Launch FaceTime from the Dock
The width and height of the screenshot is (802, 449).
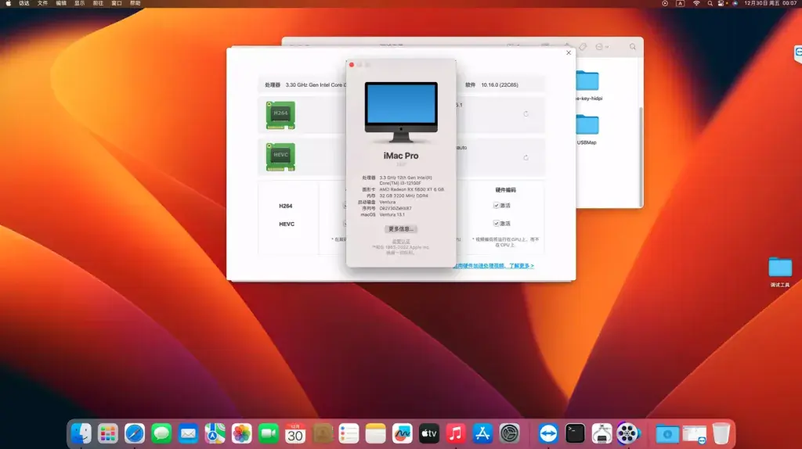(268, 433)
